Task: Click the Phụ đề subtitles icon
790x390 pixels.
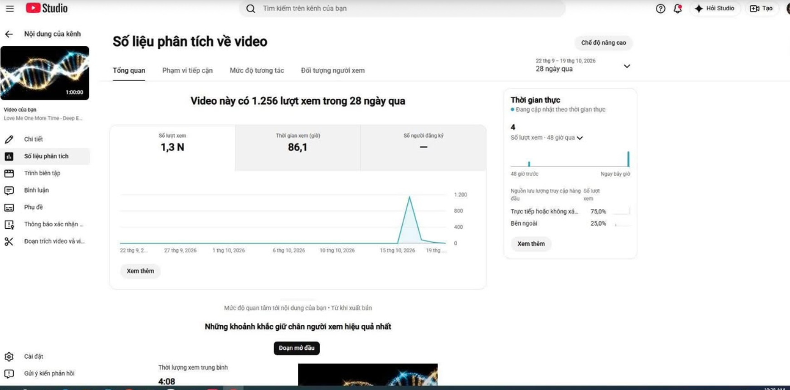Action: [x=9, y=207]
